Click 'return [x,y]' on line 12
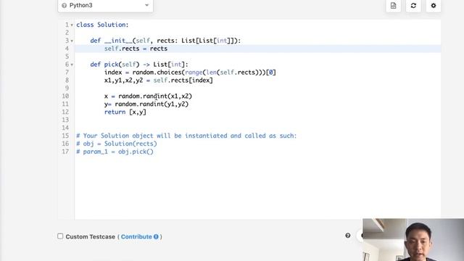 point(125,112)
